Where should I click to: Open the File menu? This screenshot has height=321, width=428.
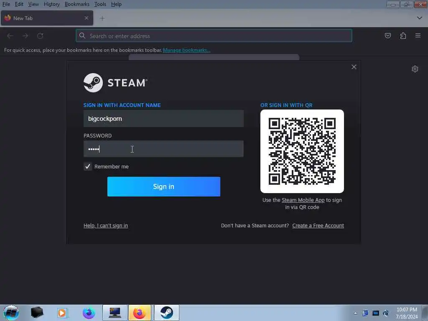tap(6, 4)
